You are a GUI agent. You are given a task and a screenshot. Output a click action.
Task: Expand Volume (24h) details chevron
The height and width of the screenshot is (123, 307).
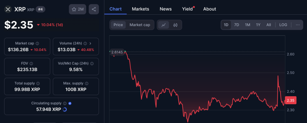[x=90, y=44]
